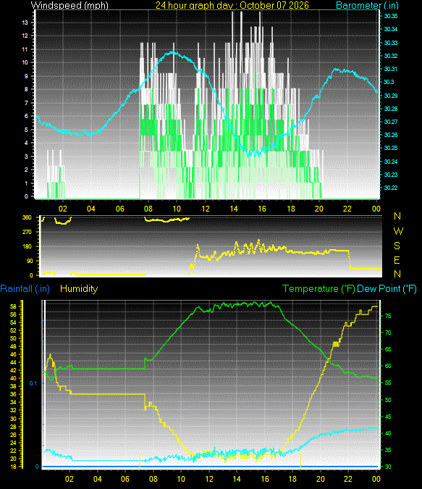Select the blue rainfall axis value 0.1
The width and height of the screenshot is (422, 489).
(33, 383)
